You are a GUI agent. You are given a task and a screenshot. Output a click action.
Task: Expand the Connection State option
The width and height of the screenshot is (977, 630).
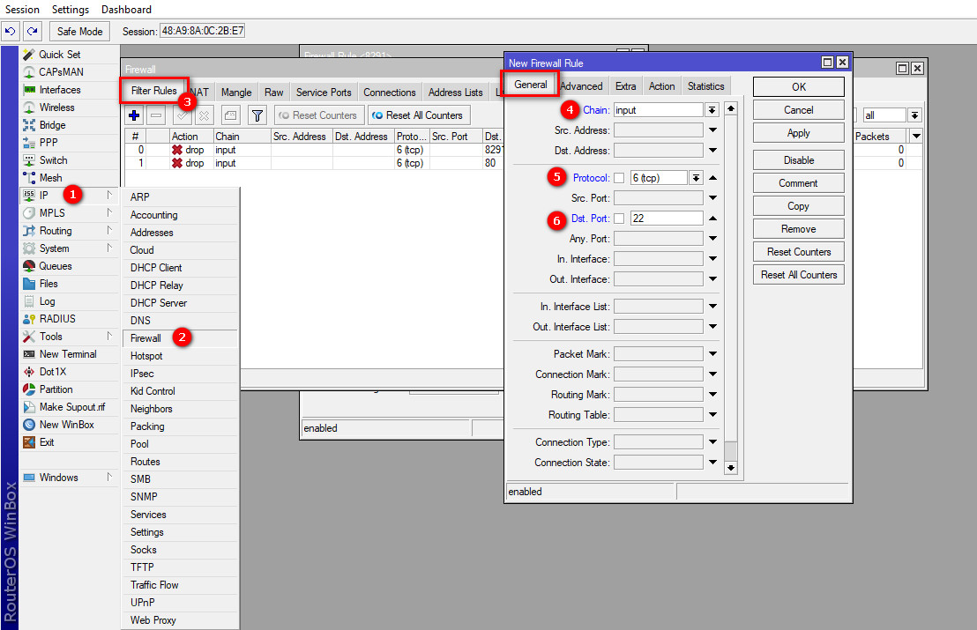pos(712,463)
